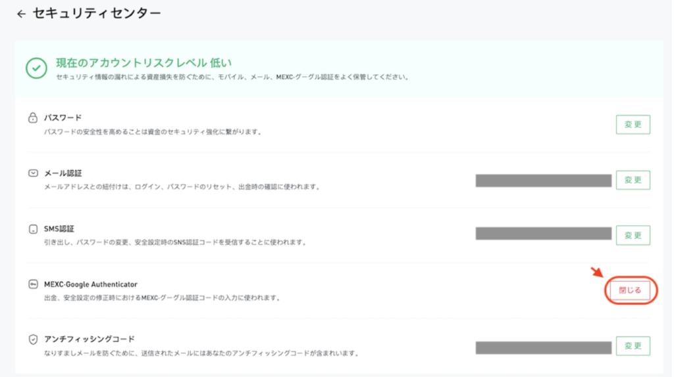Click the セキュリティ情報の漏れ notice text

tap(232, 78)
